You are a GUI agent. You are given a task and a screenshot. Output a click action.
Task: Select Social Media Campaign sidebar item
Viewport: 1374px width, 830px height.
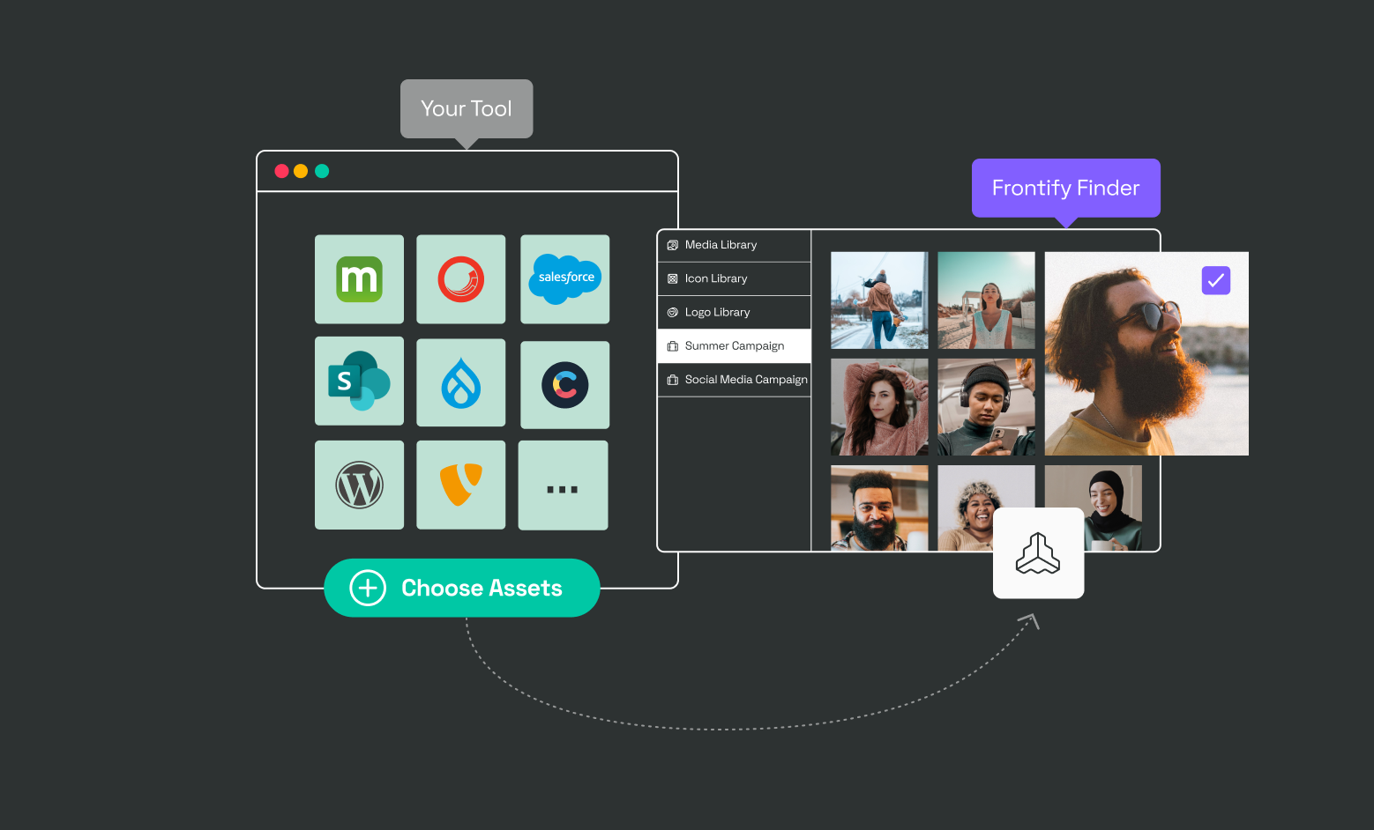coord(734,380)
